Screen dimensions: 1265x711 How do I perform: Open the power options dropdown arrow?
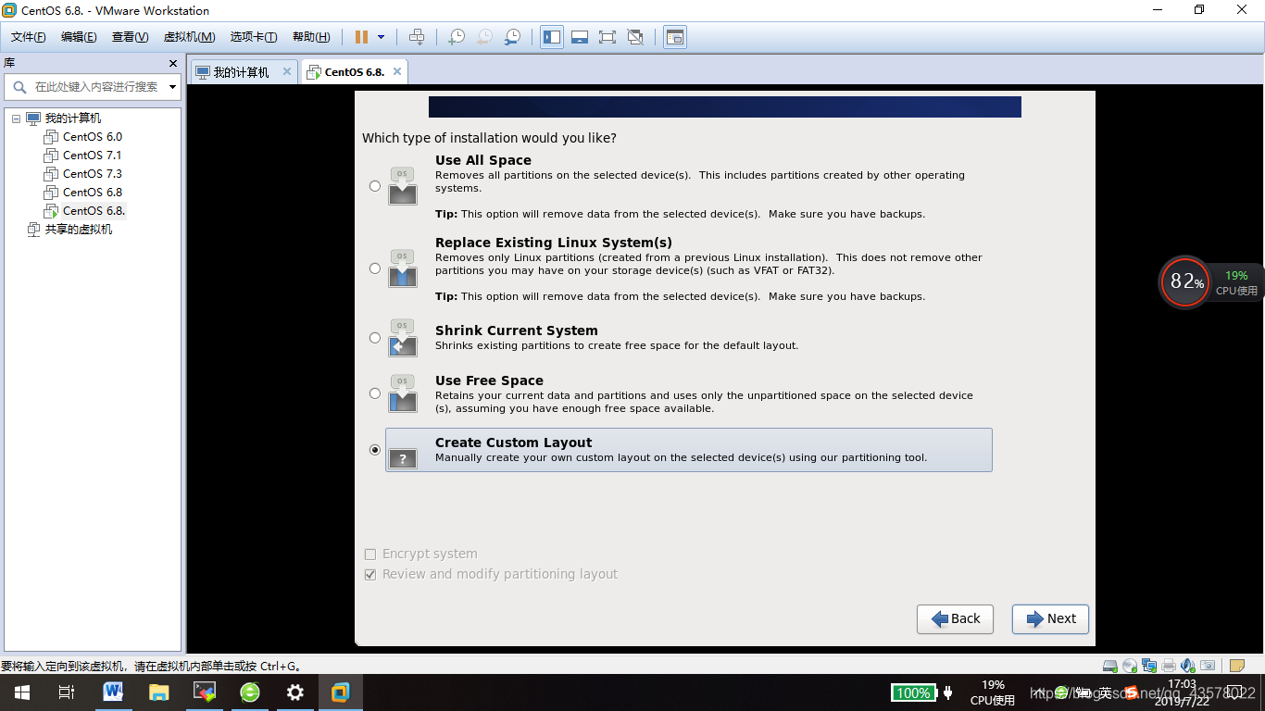coord(381,37)
